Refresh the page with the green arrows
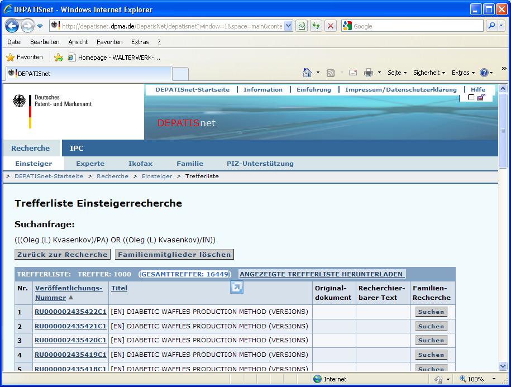 coord(316,26)
